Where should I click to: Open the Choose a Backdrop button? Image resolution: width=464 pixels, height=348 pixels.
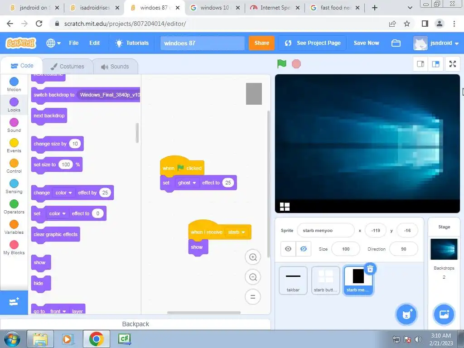[x=444, y=314]
